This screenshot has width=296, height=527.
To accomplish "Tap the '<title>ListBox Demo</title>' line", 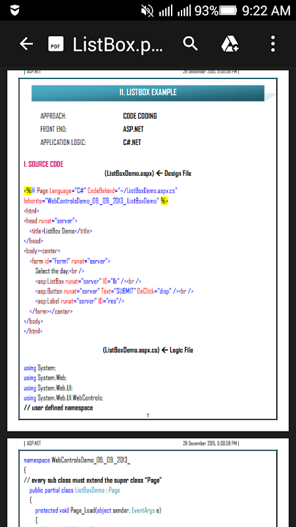I will point(61,231).
